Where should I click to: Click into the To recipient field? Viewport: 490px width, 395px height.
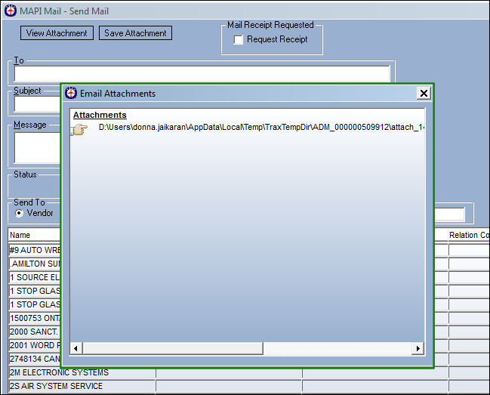coord(202,74)
